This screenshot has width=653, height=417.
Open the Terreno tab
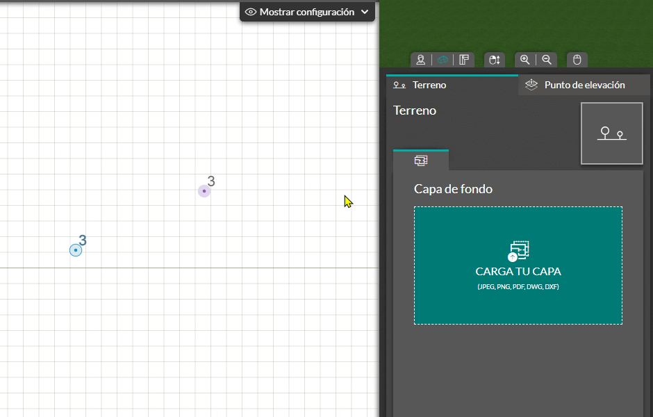pos(452,85)
